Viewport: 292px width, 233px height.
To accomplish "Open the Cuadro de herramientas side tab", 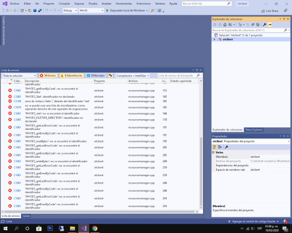I will pyautogui.click(x=4, y=30).
